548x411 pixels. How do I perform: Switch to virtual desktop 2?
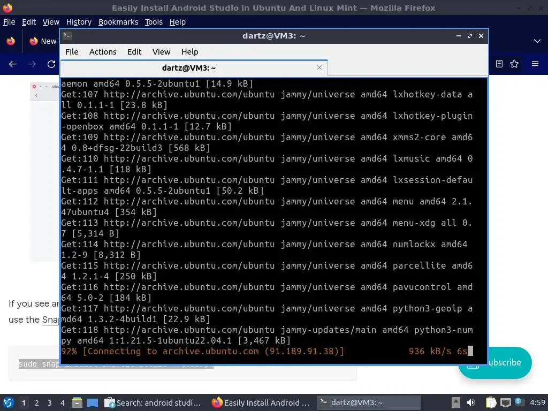pyautogui.click(x=37, y=403)
